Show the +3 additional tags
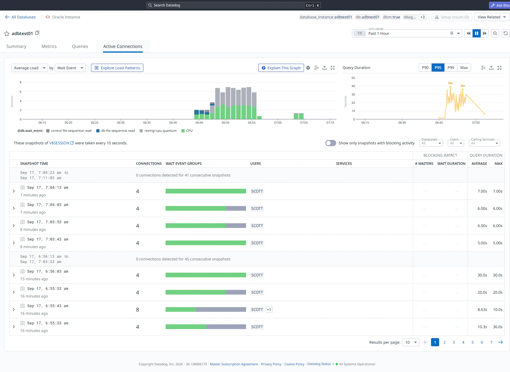 (423, 17)
